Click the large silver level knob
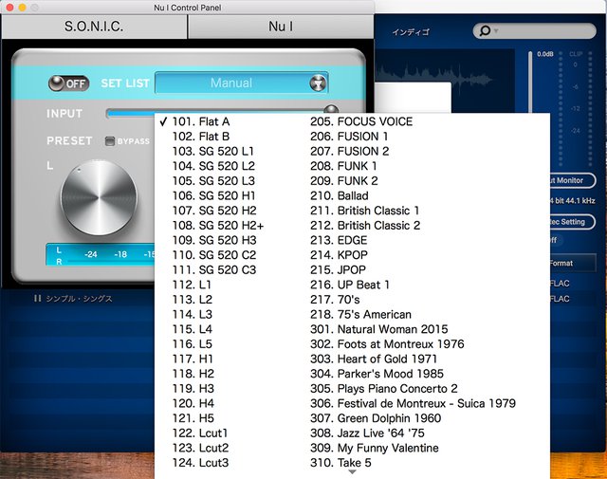This screenshot has width=607, height=479. (x=101, y=195)
